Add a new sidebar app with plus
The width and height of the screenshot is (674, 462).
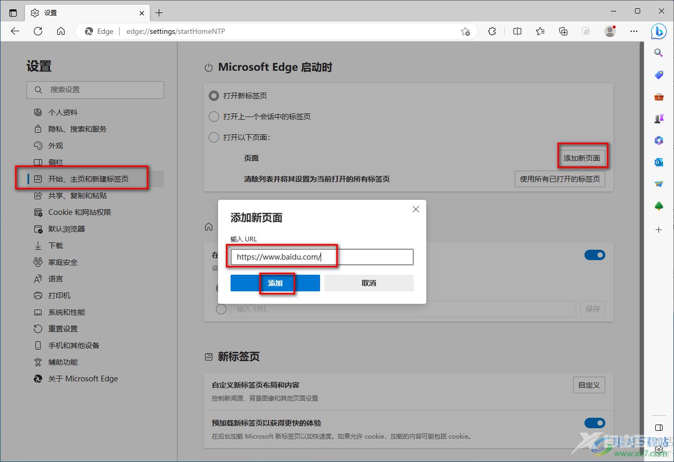pos(658,229)
